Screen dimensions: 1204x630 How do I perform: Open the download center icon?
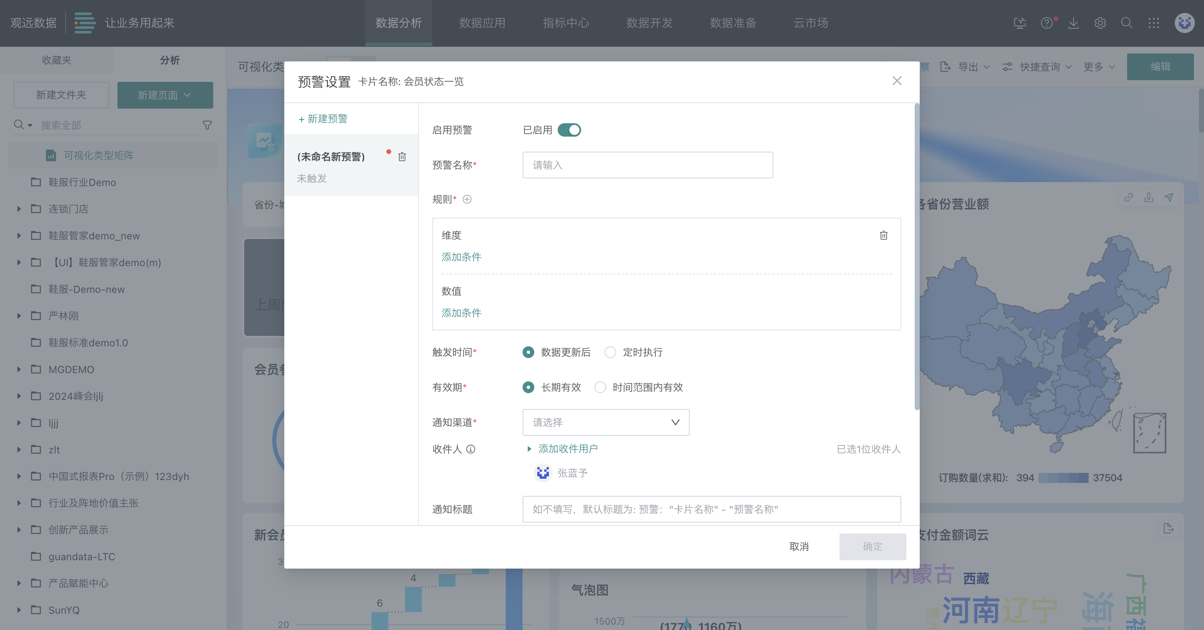coord(1073,23)
